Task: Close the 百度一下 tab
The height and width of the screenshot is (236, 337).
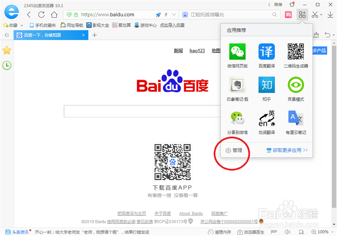Action: pyautogui.click(x=83, y=35)
